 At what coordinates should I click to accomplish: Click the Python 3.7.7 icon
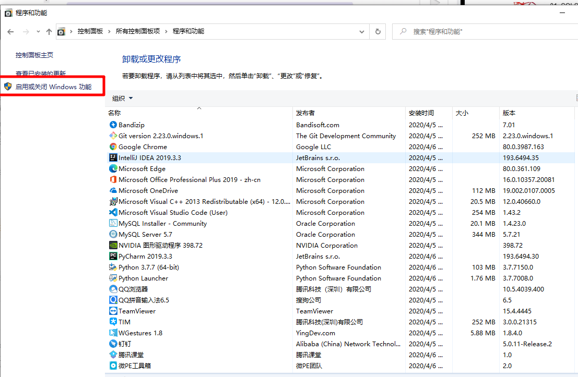tap(113, 267)
